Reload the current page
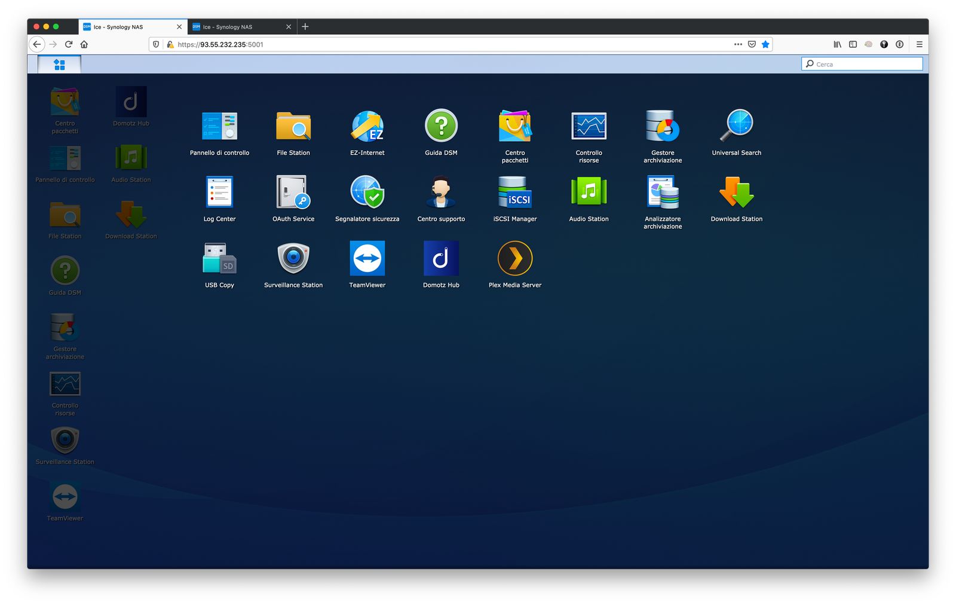This screenshot has width=956, height=605. click(69, 44)
